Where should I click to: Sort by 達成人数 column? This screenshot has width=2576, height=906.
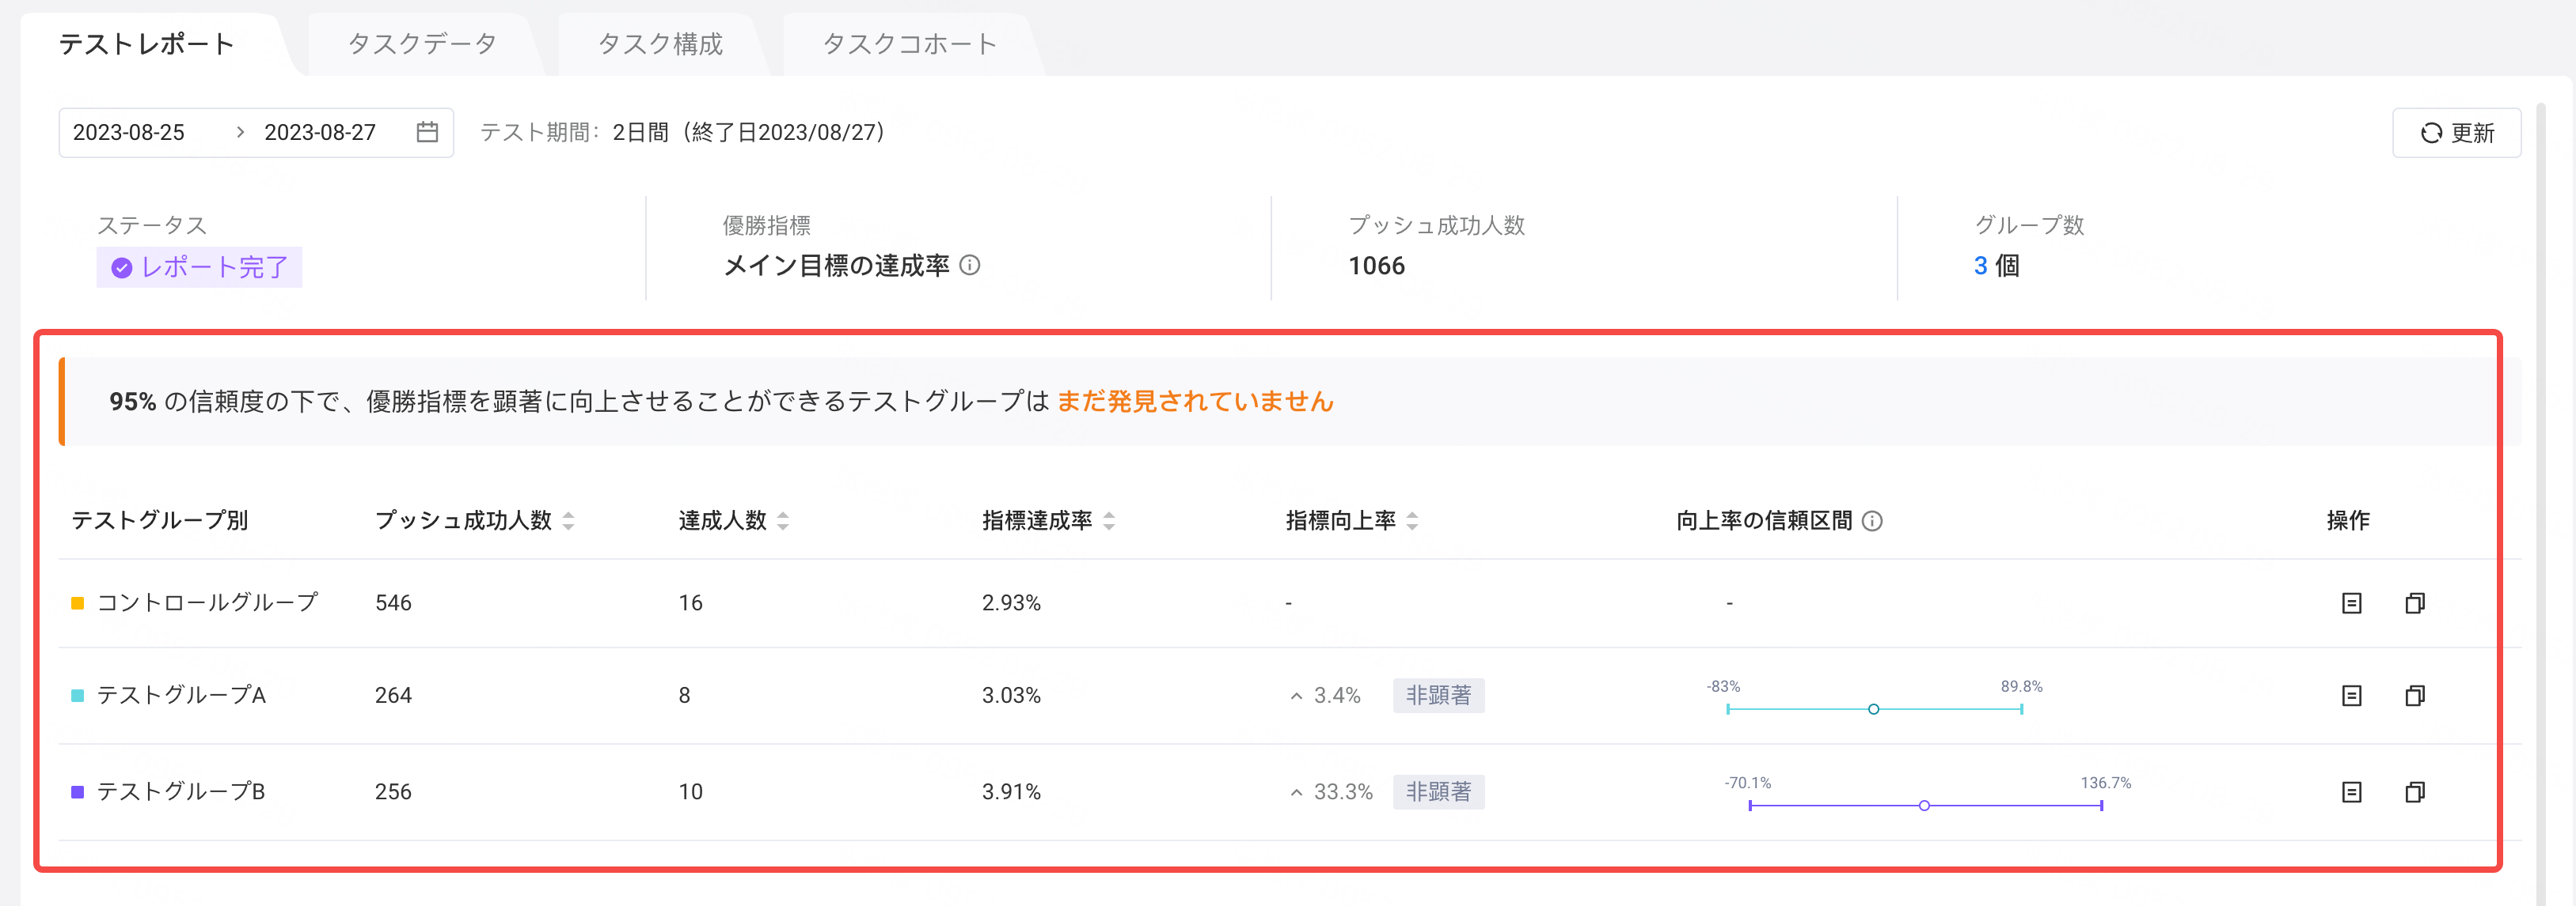(x=783, y=520)
